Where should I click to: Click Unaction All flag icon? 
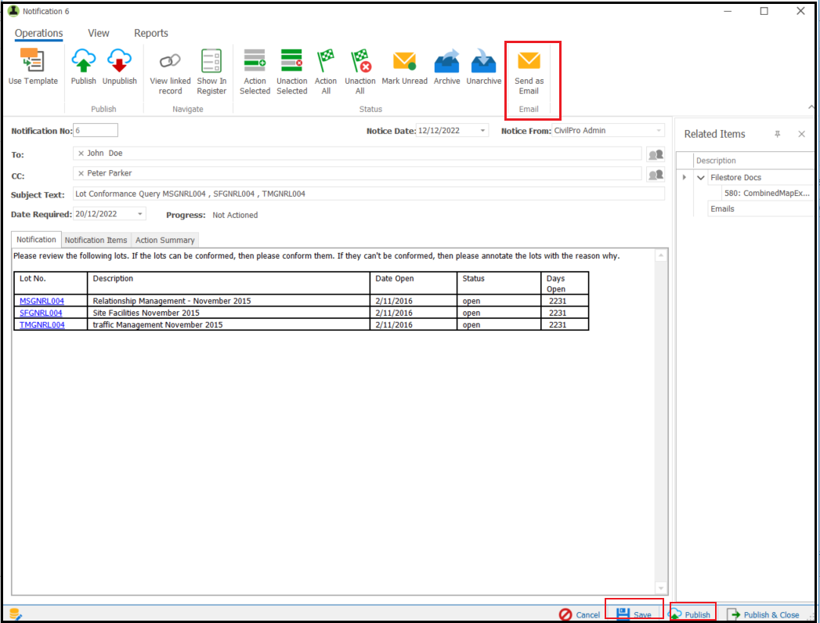(360, 60)
